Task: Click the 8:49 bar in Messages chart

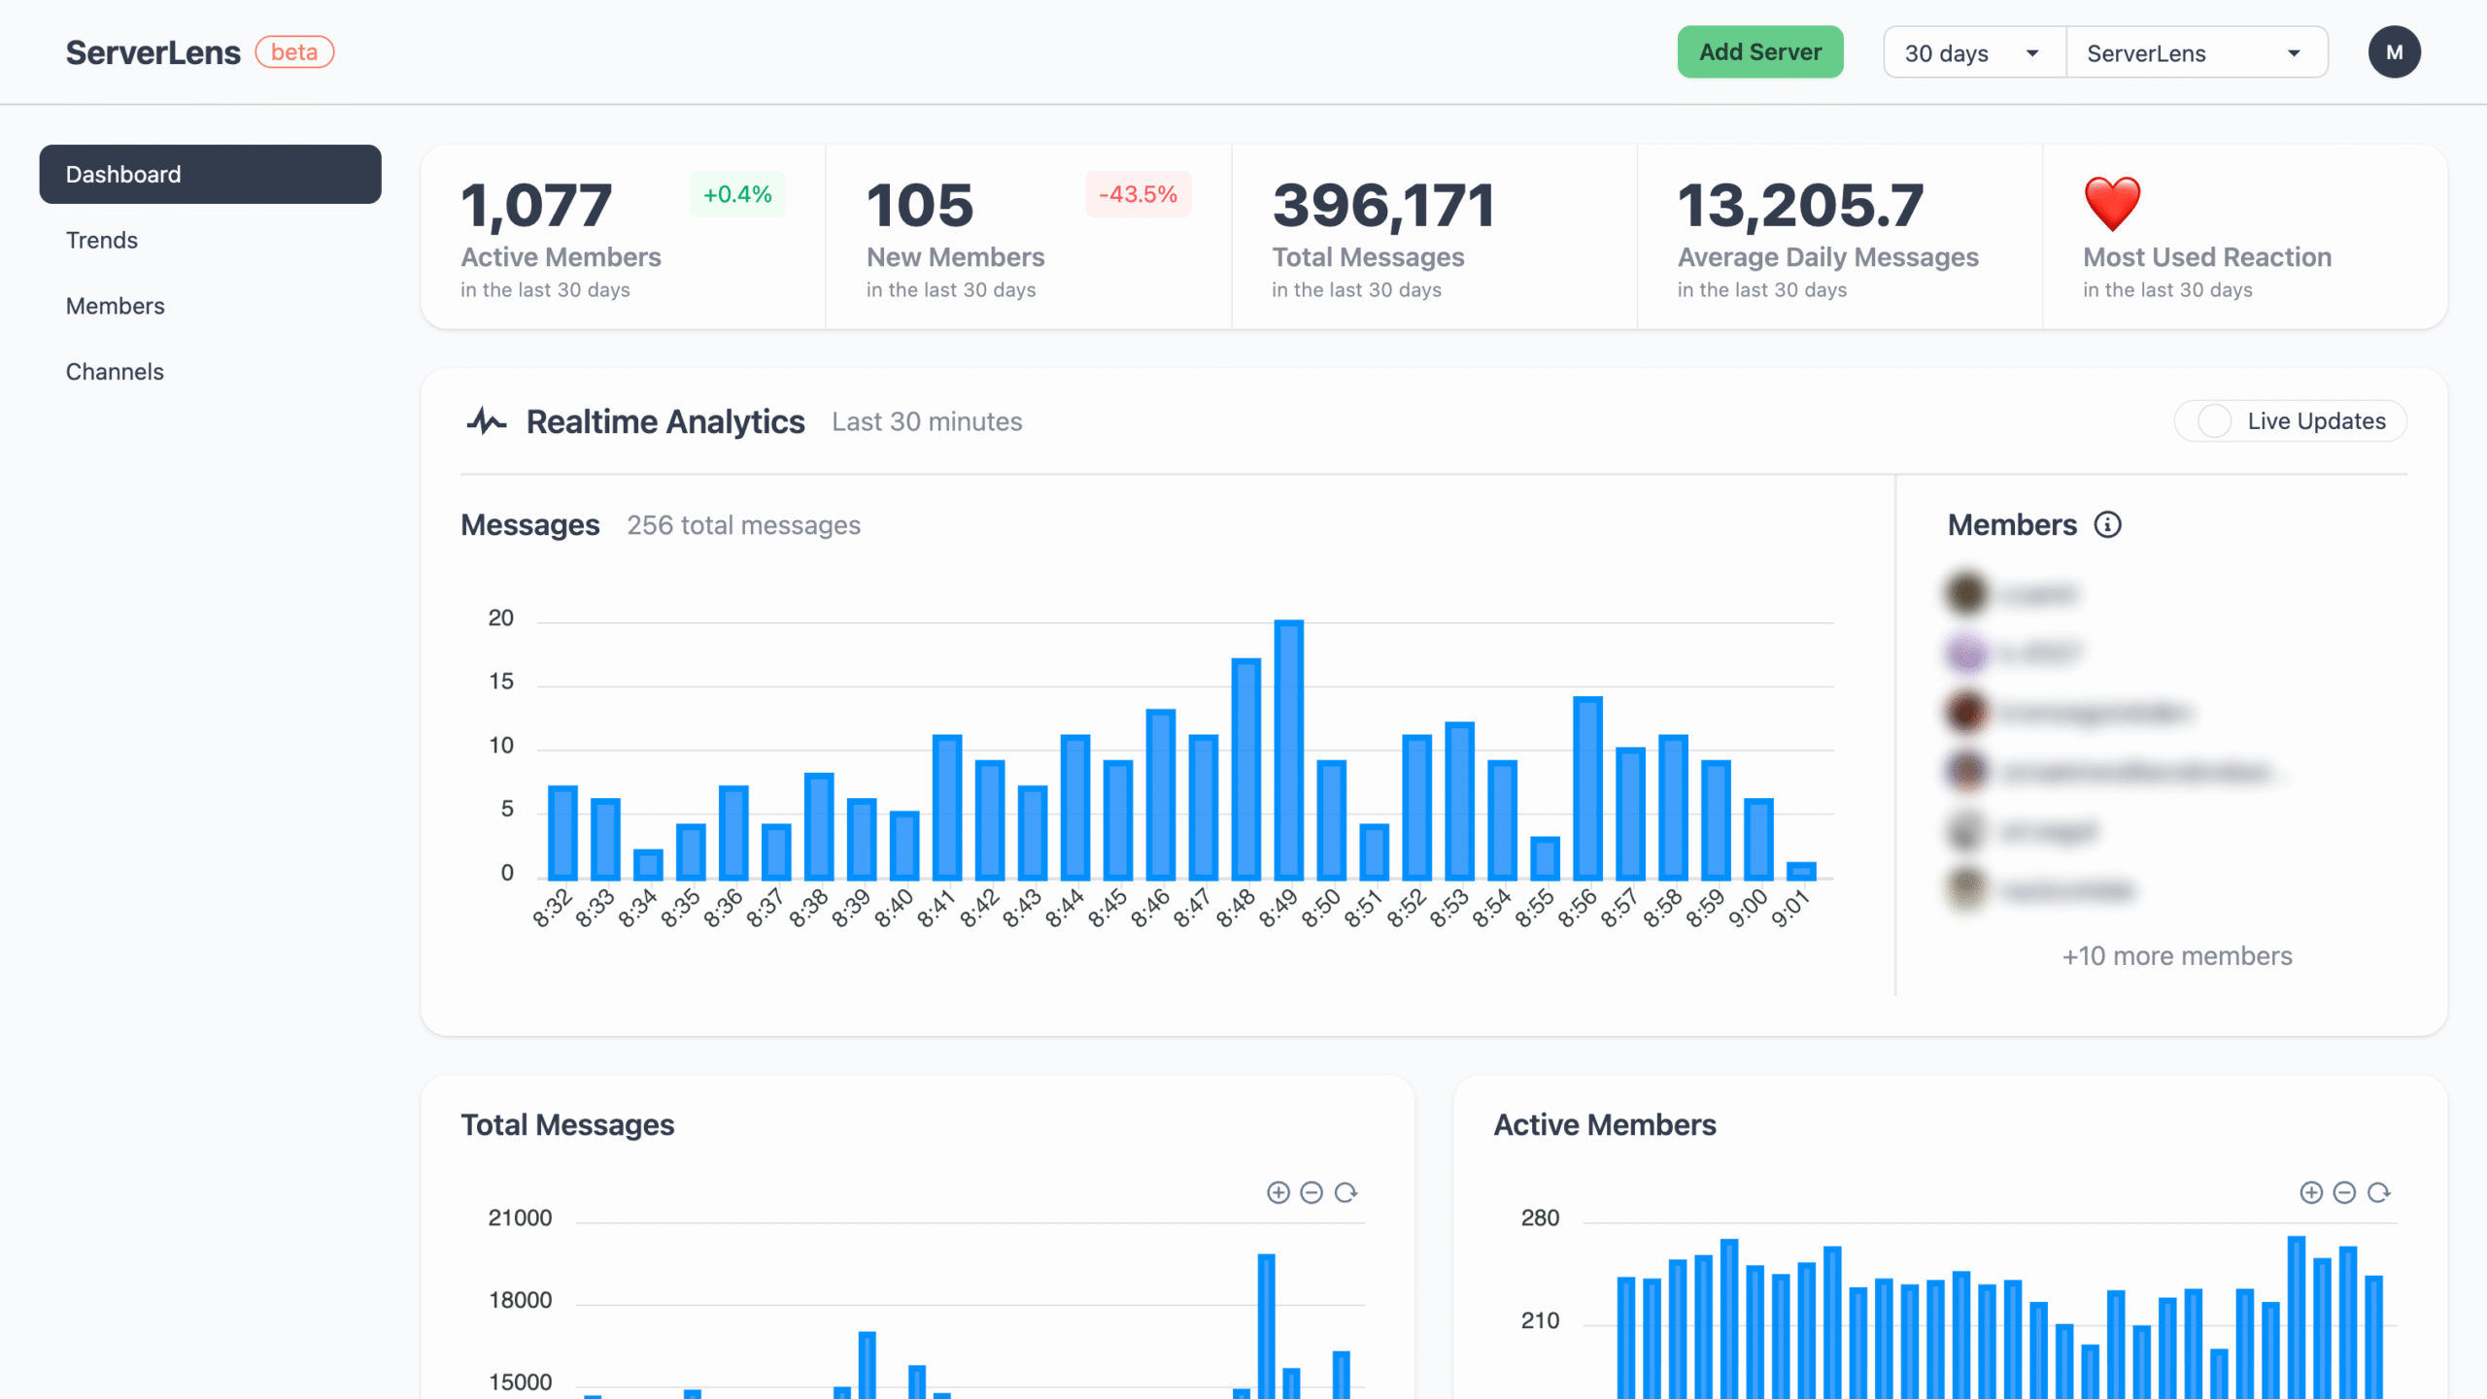Action: pos(1288,749)
